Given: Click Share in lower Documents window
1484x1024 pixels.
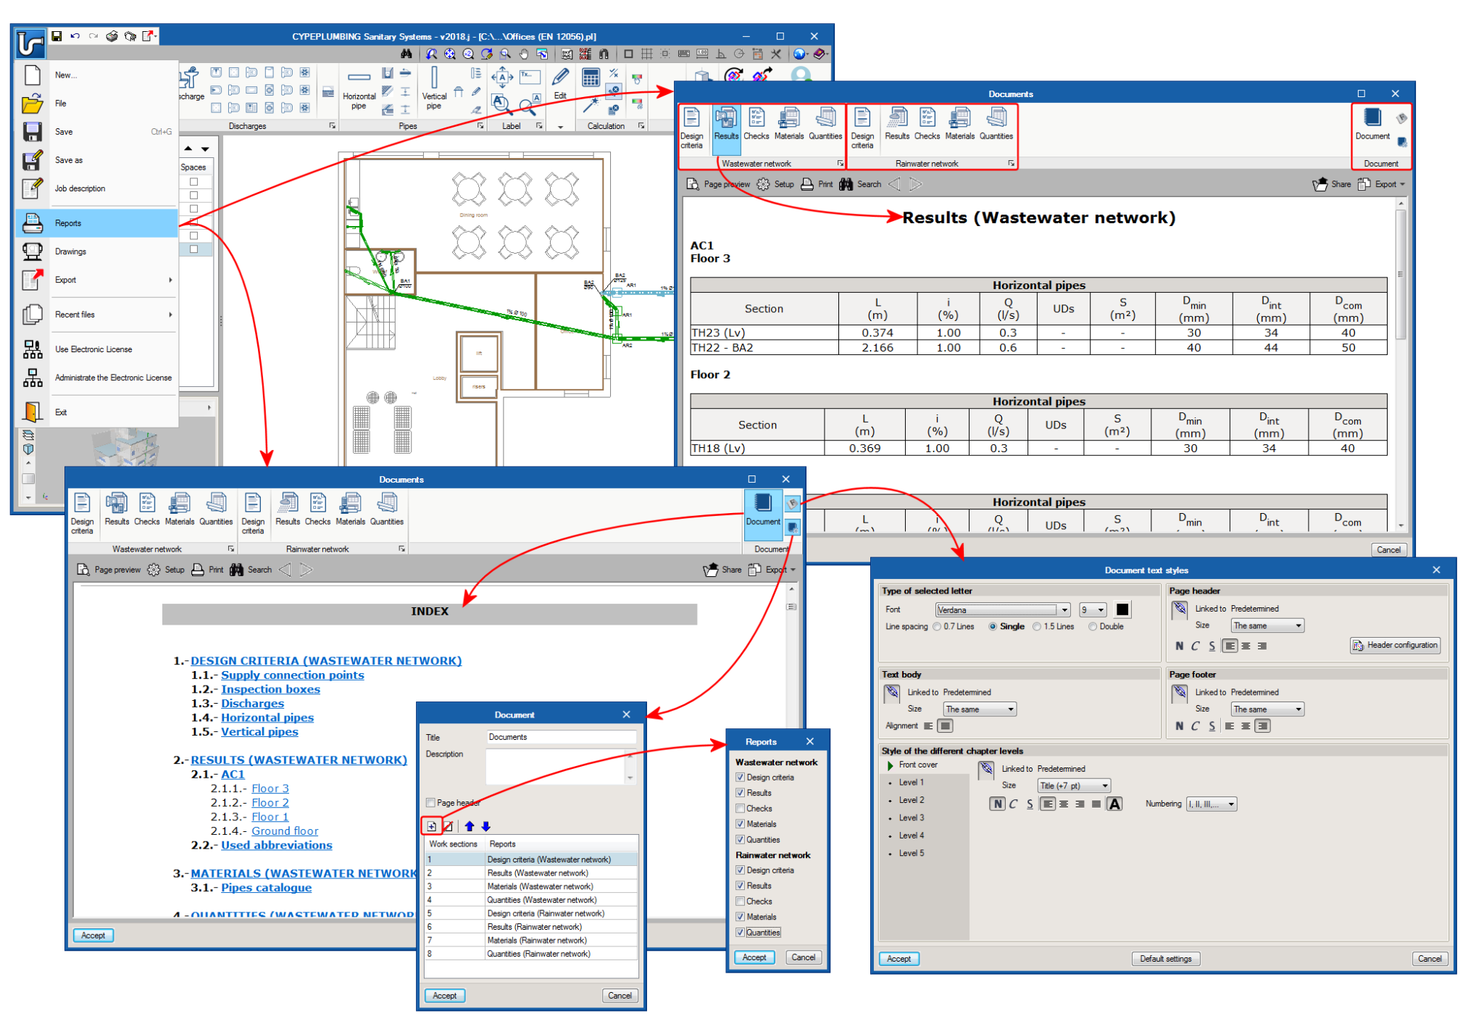Looking at the screenshot, I should pyautogui.click(x=722, y=570).
